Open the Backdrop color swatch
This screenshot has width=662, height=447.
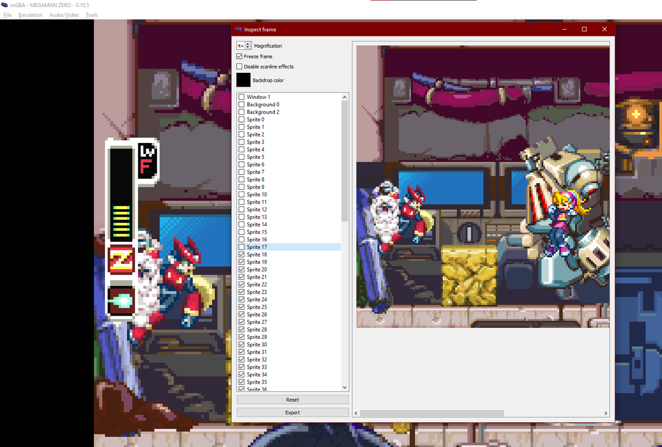(x=243, y=80)
